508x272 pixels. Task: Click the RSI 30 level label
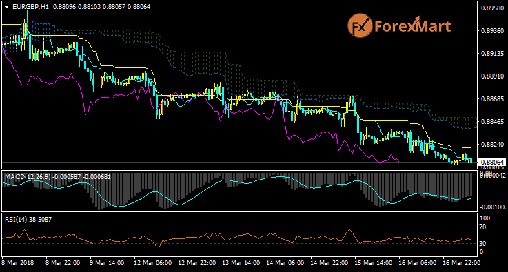[482, 244]
